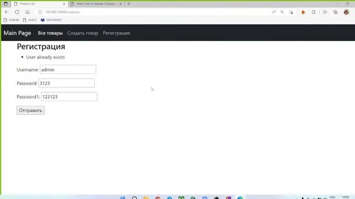Open zoom magnifier icon in address bar

pos(282,12)
